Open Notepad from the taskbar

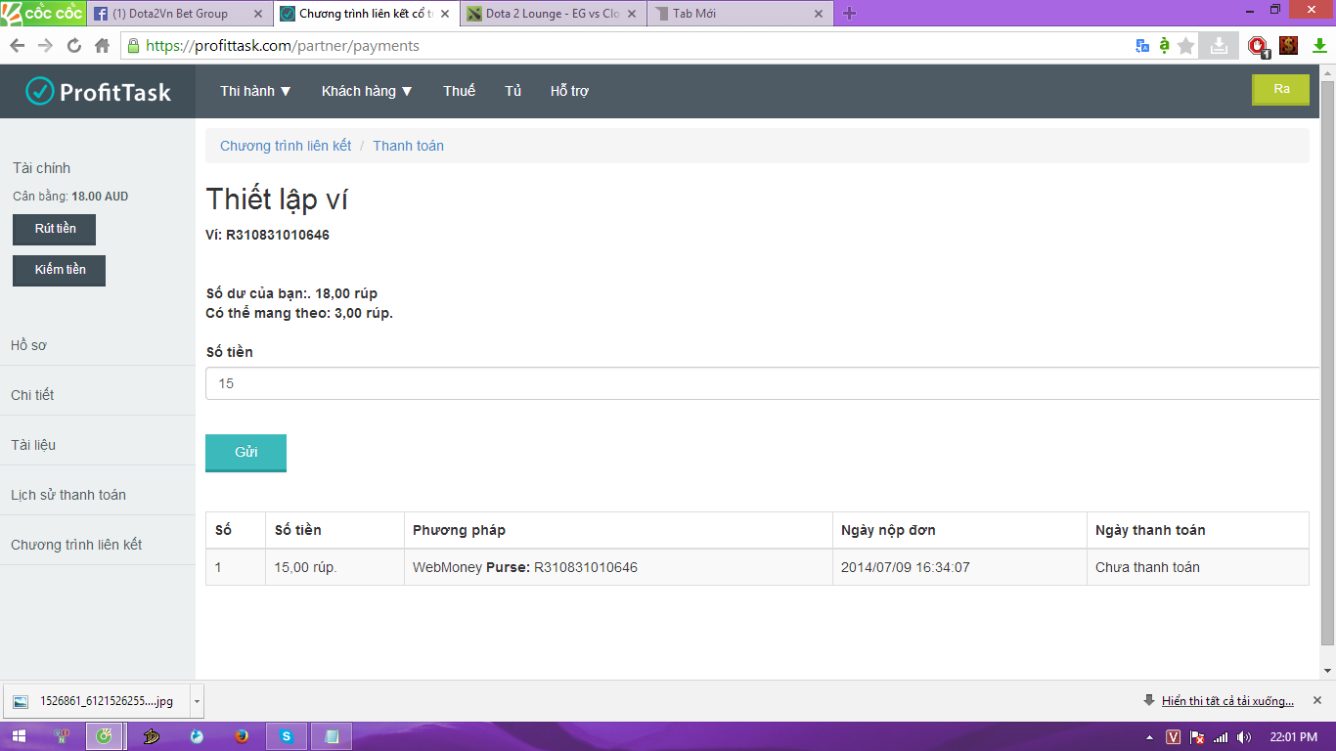pyautogui.click(x=332, y=736)
